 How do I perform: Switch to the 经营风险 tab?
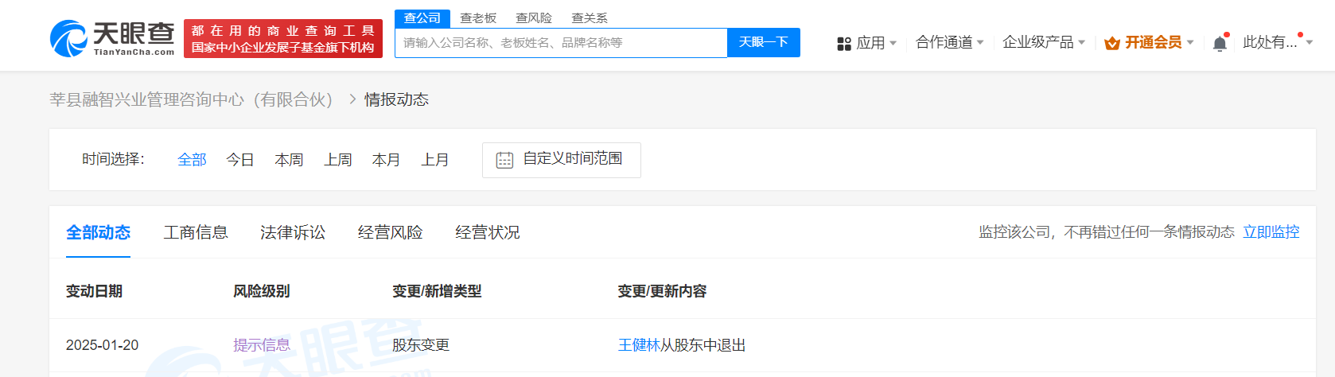390,232
